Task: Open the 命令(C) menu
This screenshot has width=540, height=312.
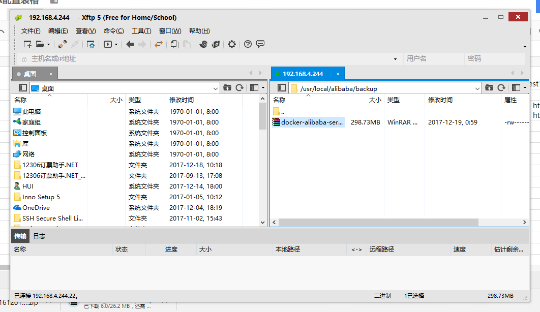Action: (x=114, y=31)
